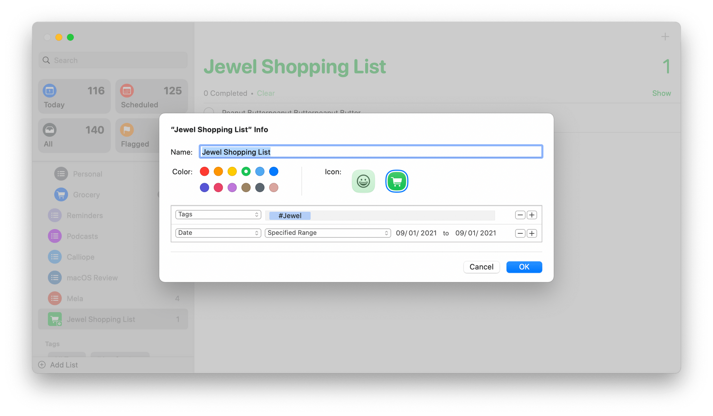Screen dimensions: 713x416
Task: Click plus button to add new filter
Action: point(532,233)
